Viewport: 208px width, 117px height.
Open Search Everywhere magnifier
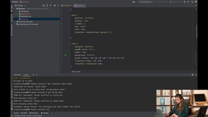tap(192, 2)
